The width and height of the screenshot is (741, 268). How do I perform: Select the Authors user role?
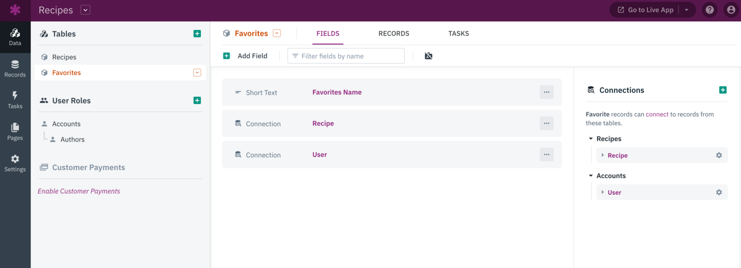point(72,139)
